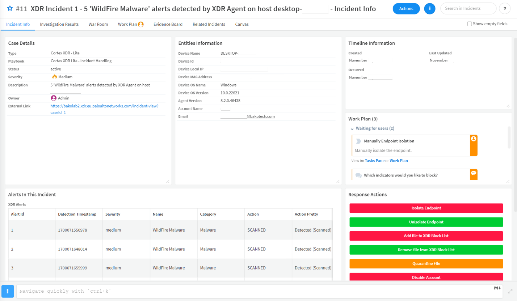Image resolution: width=517 pixels, height=301 pixels.
Task: Click the Playbook value 'Cortex XDR Lite - Incident Handling'
Action: coord(81,61)
